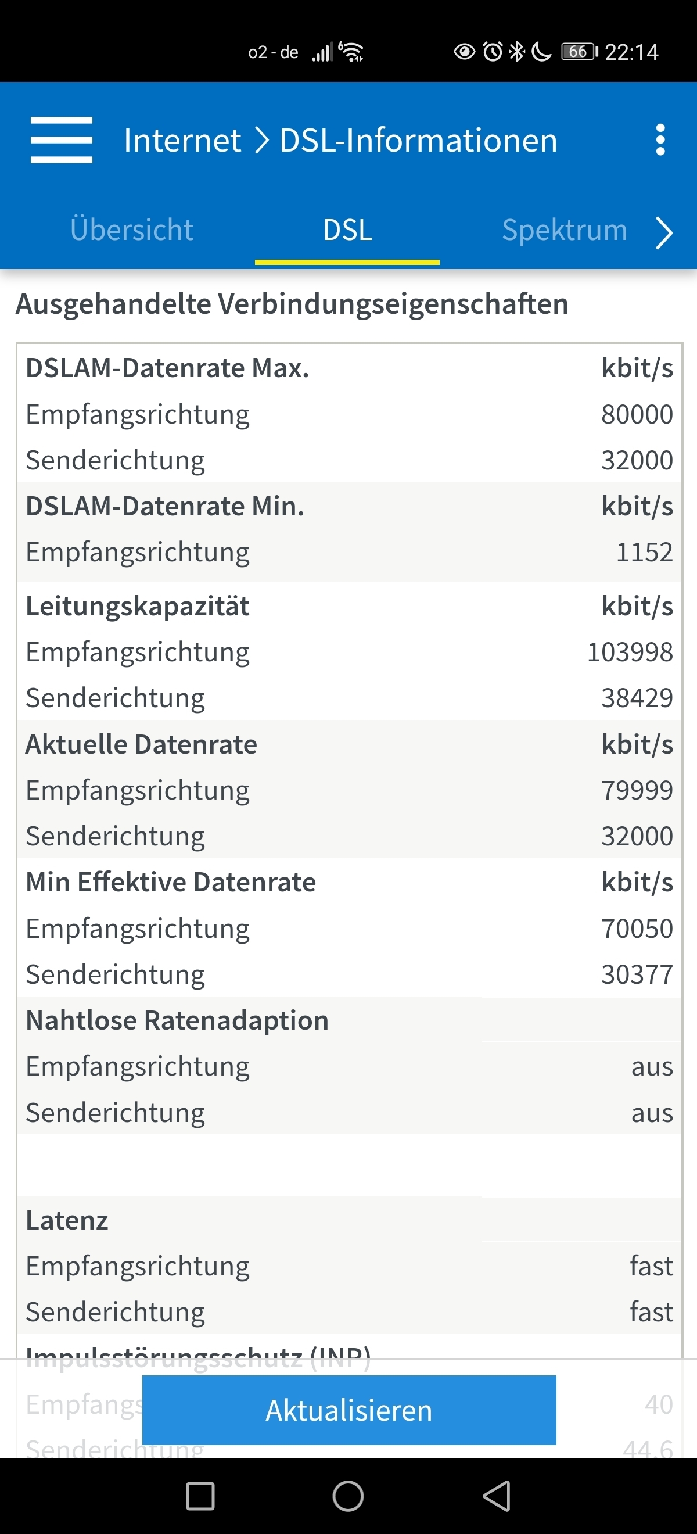
Task: Tap the alarm clock status icon
Action: click(x=493, y=52)
